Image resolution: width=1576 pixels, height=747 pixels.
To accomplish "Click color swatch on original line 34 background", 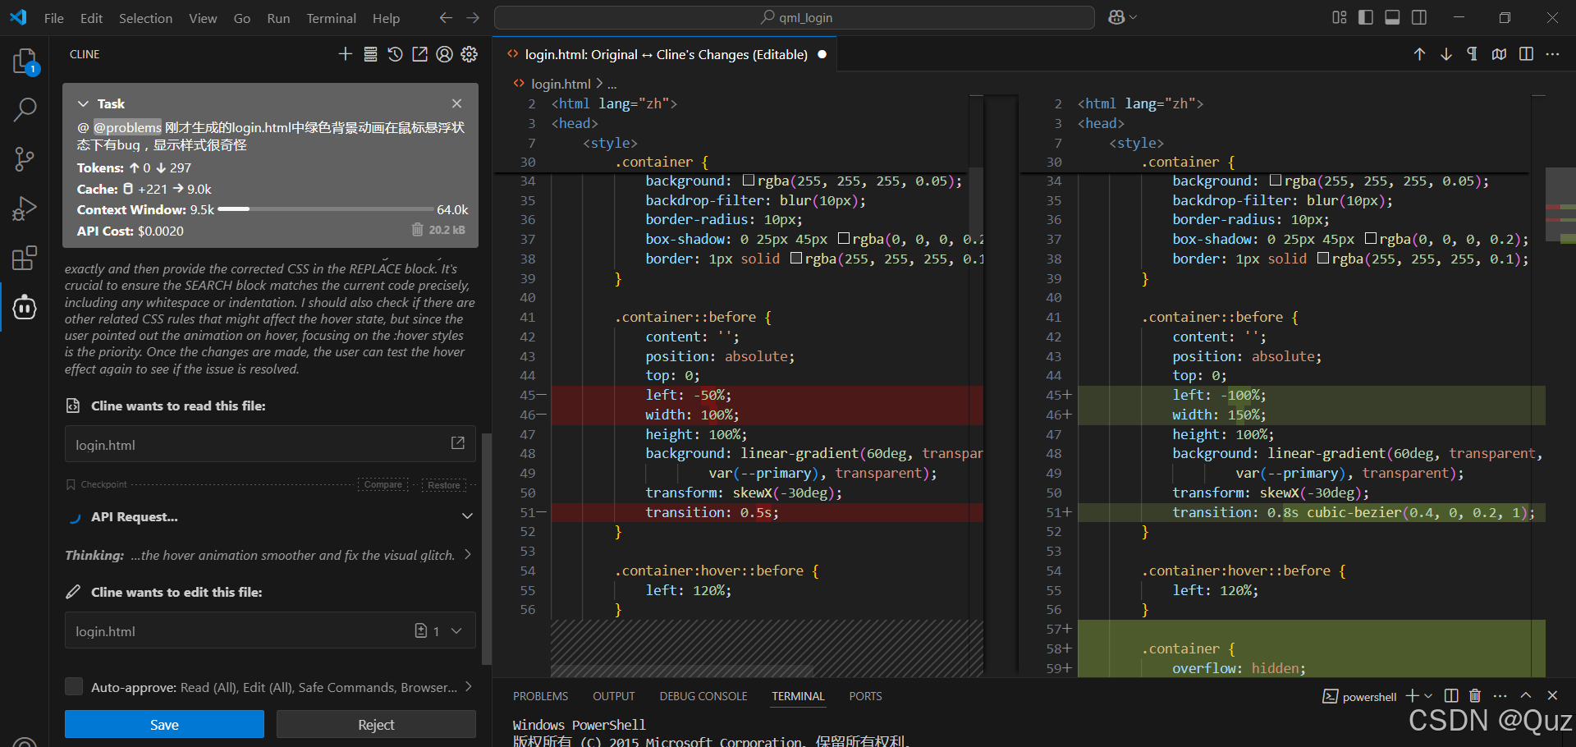I will tap(749, 181).
